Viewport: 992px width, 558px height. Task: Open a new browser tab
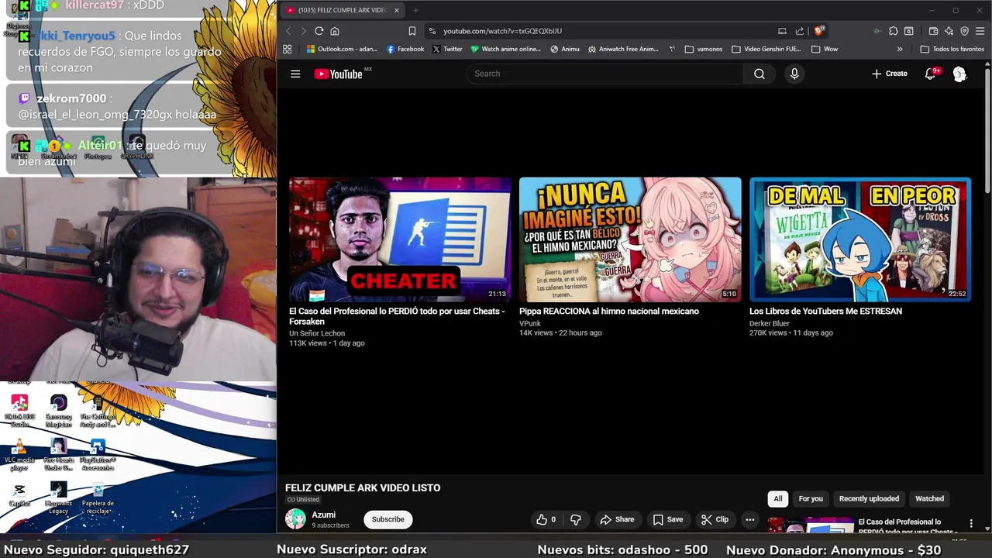pyautogui.click(x=415, y=10)
